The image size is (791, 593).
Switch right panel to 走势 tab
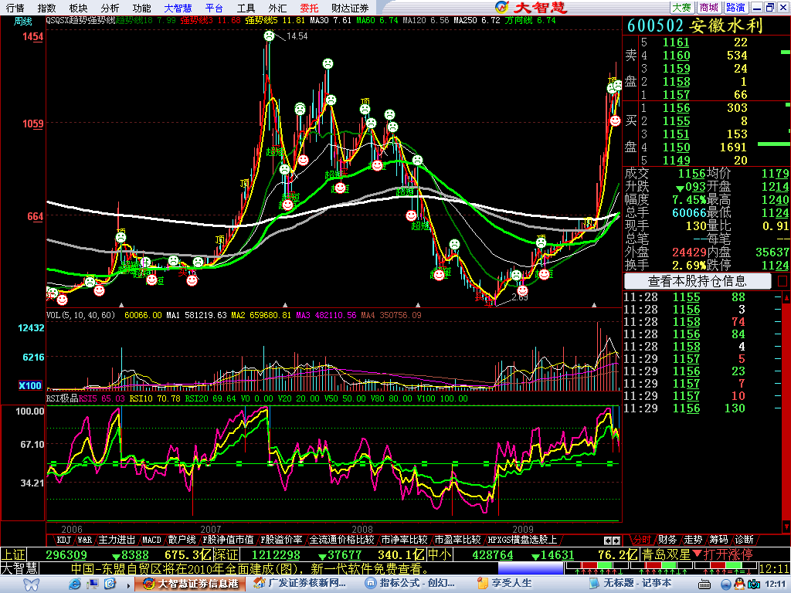tap(693, 540)
